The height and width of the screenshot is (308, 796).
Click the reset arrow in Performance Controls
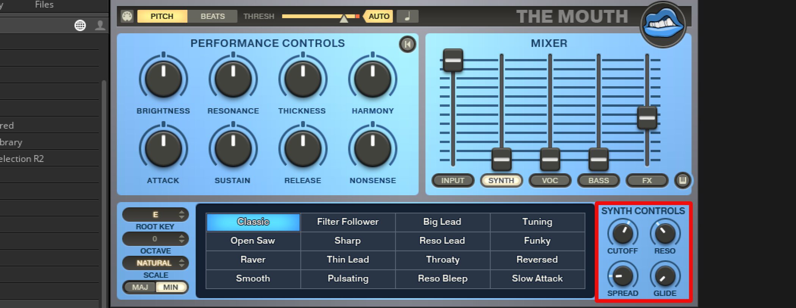tap(407, 44)
